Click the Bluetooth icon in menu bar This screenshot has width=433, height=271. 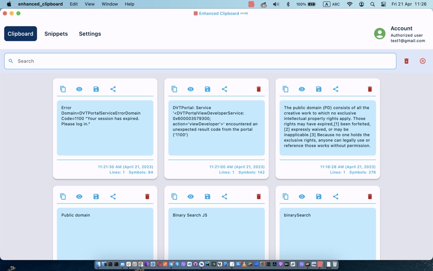click(x=288, y=4)
